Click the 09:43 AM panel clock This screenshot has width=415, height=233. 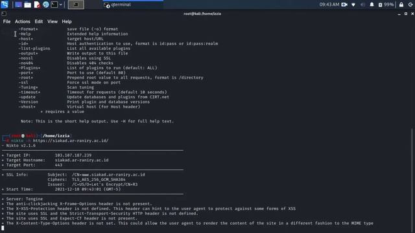pyautogui.click(x=329, y=5)
